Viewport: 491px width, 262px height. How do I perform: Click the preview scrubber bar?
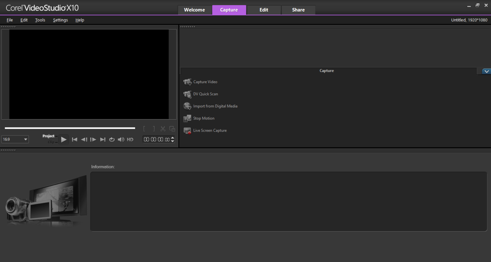(70, 128)
